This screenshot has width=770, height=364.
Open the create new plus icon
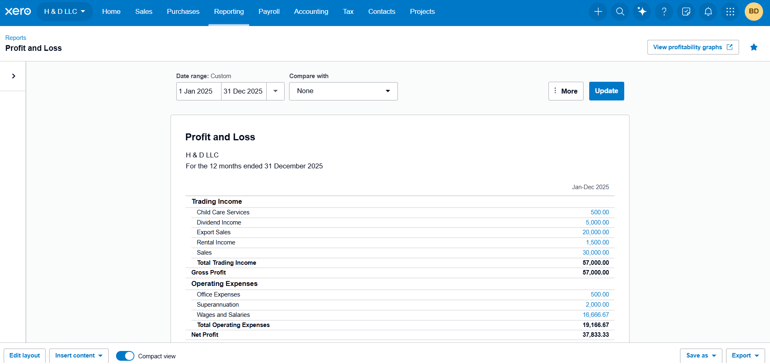pos(598,11)
